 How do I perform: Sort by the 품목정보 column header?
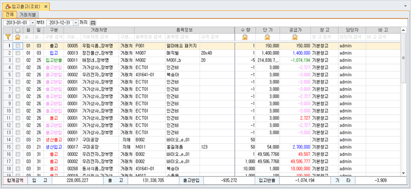(x=184, y=30)
